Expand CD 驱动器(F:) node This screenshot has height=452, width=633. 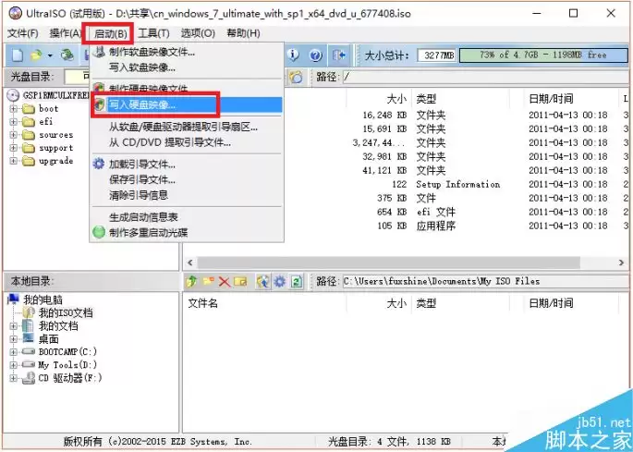(x=13, y=378)
